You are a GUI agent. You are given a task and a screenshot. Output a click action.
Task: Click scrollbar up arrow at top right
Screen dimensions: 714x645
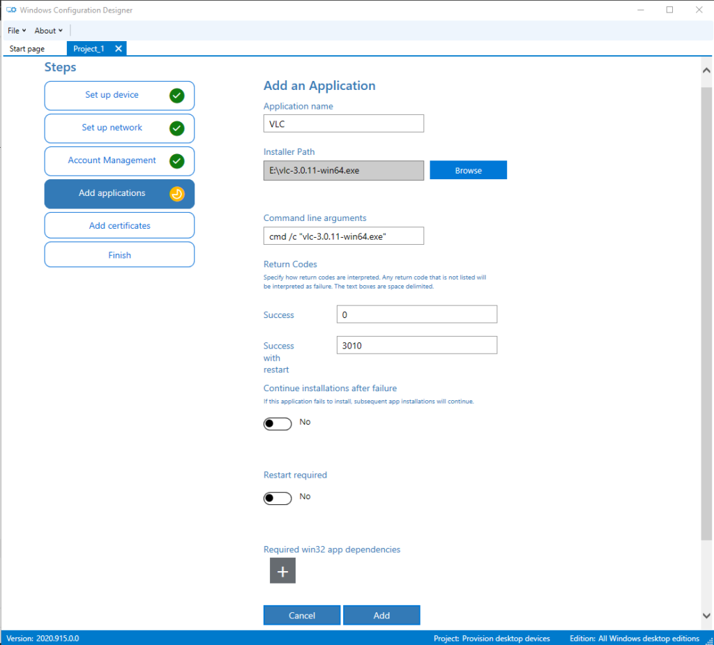coord(706,71)
